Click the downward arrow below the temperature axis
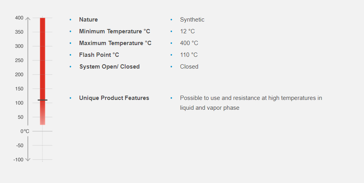 coord(28,159)
